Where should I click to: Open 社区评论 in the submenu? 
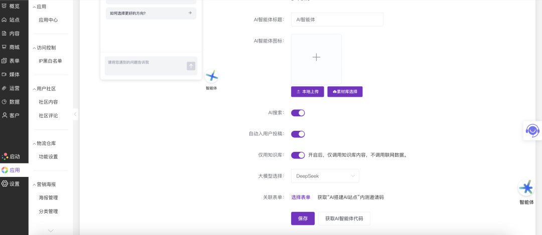pyautogui.click(x=48, y=116)
